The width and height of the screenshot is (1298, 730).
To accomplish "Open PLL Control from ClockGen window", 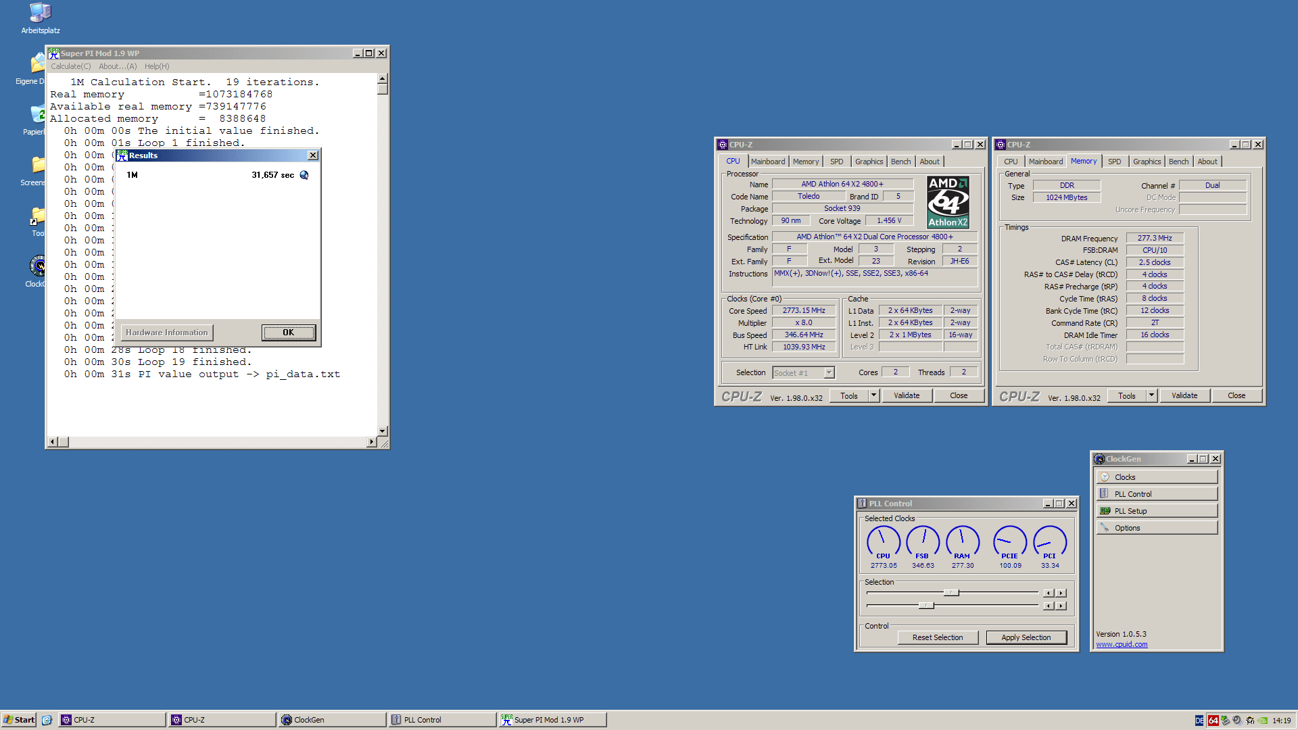I will click(x=1157, y=494).
